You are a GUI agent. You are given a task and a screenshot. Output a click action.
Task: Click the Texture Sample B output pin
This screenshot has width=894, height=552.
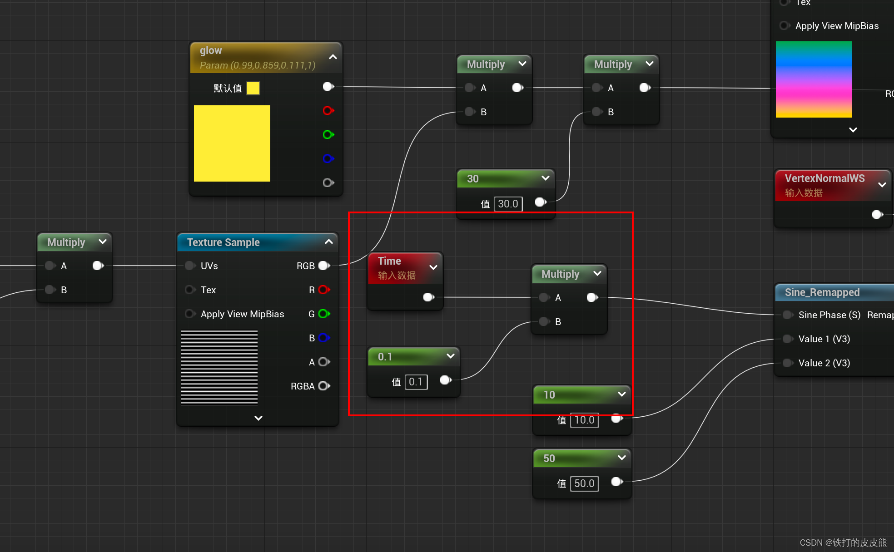tap(324, 338)
